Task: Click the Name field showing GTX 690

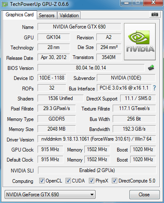Action: coord(79,27)
